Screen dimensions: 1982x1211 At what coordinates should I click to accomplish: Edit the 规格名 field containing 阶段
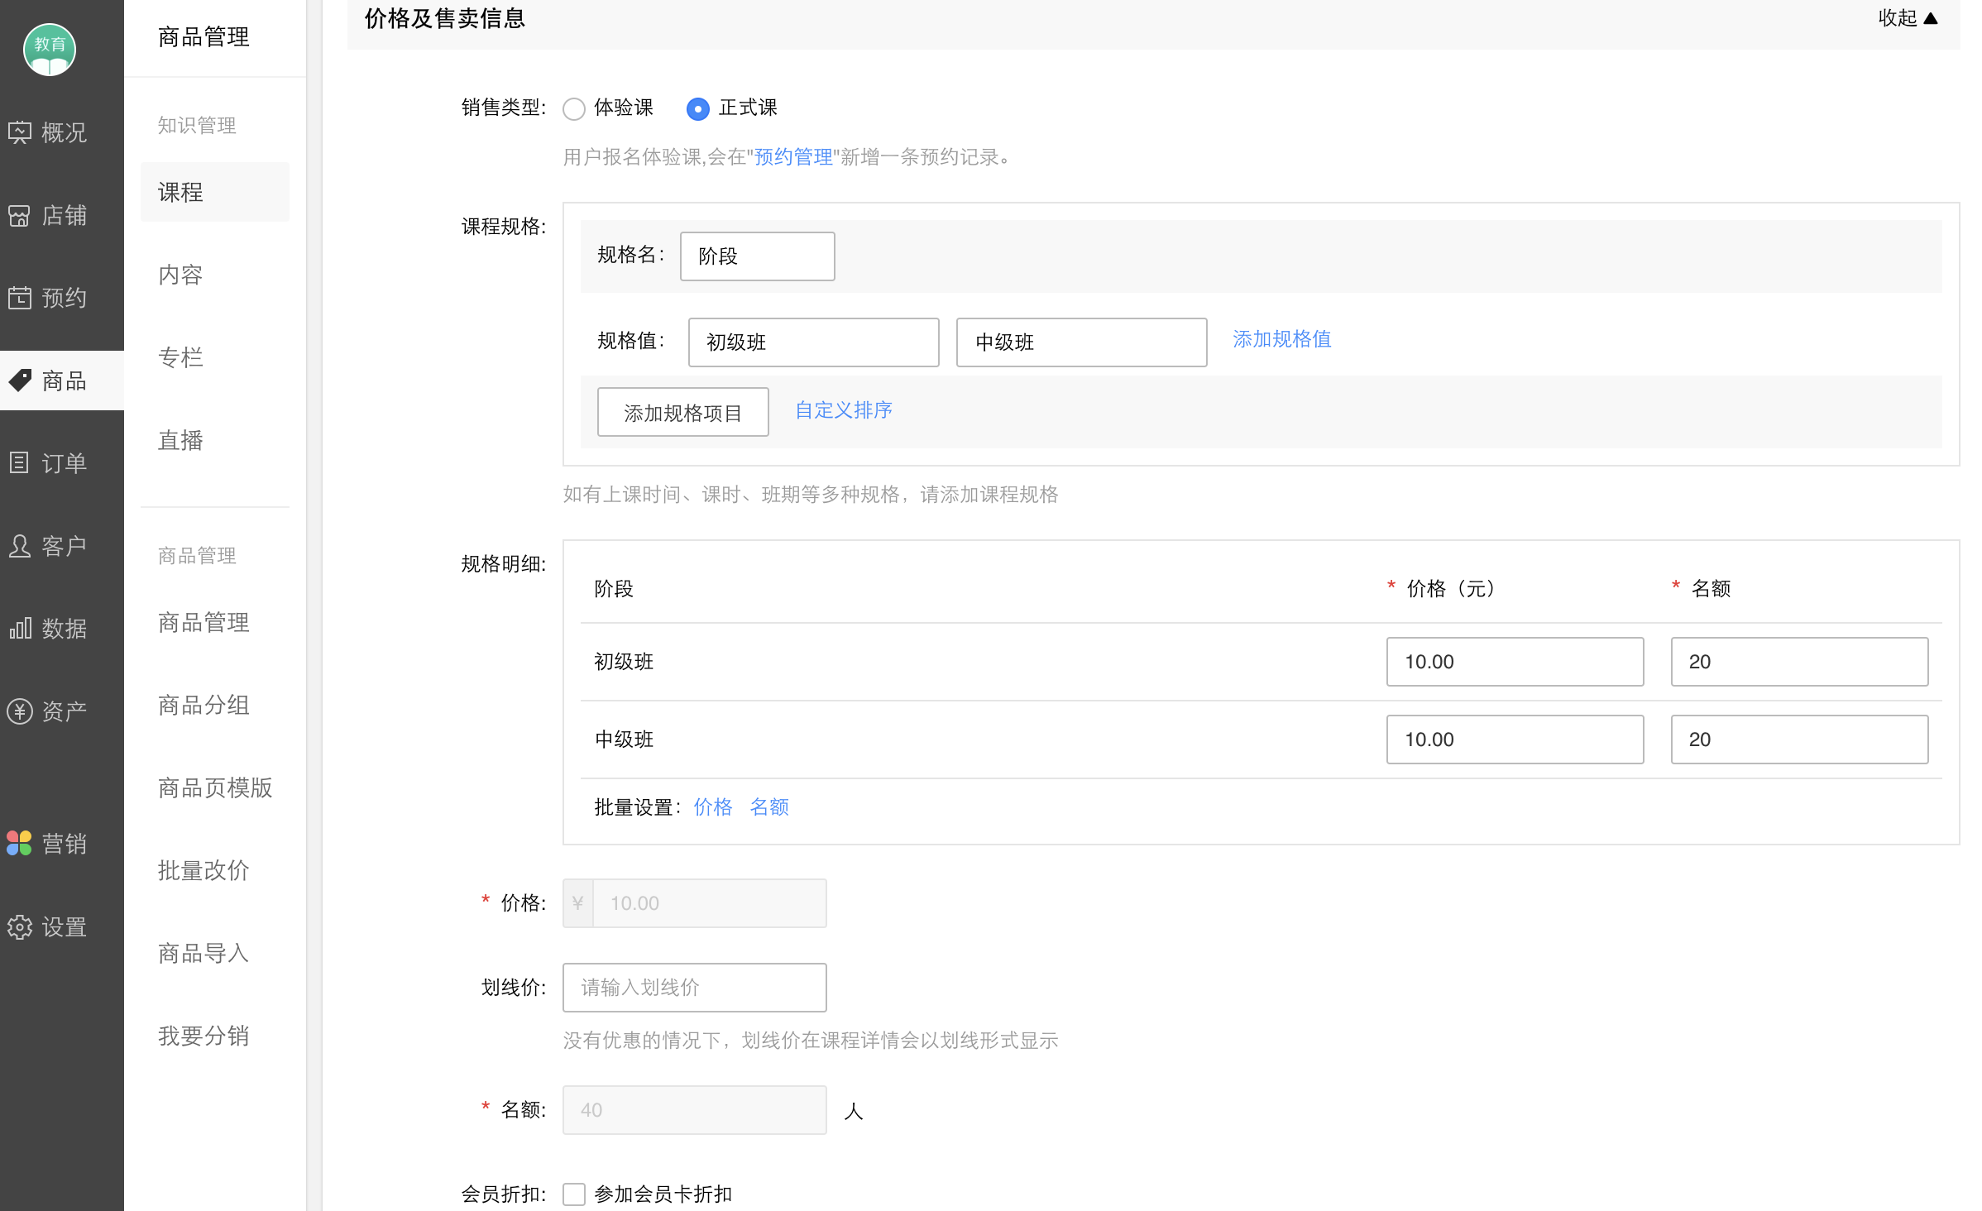(758, 256)
